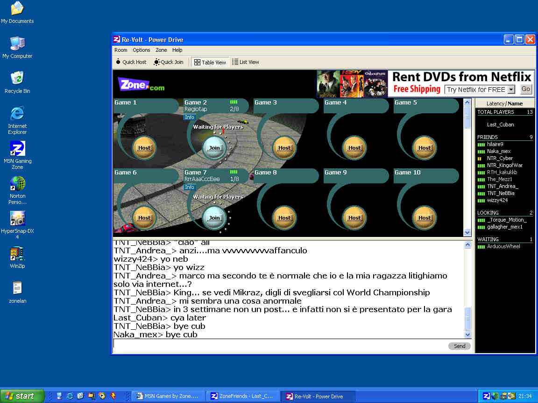The width and height of the screenshot is (538, 403).
Task: Select the Recycle Bin desktop icon
Action: point(17,82)
